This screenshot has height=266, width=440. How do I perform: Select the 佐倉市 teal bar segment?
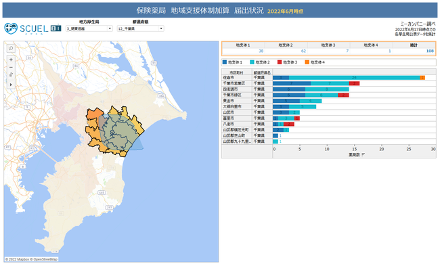click(355, 77)
